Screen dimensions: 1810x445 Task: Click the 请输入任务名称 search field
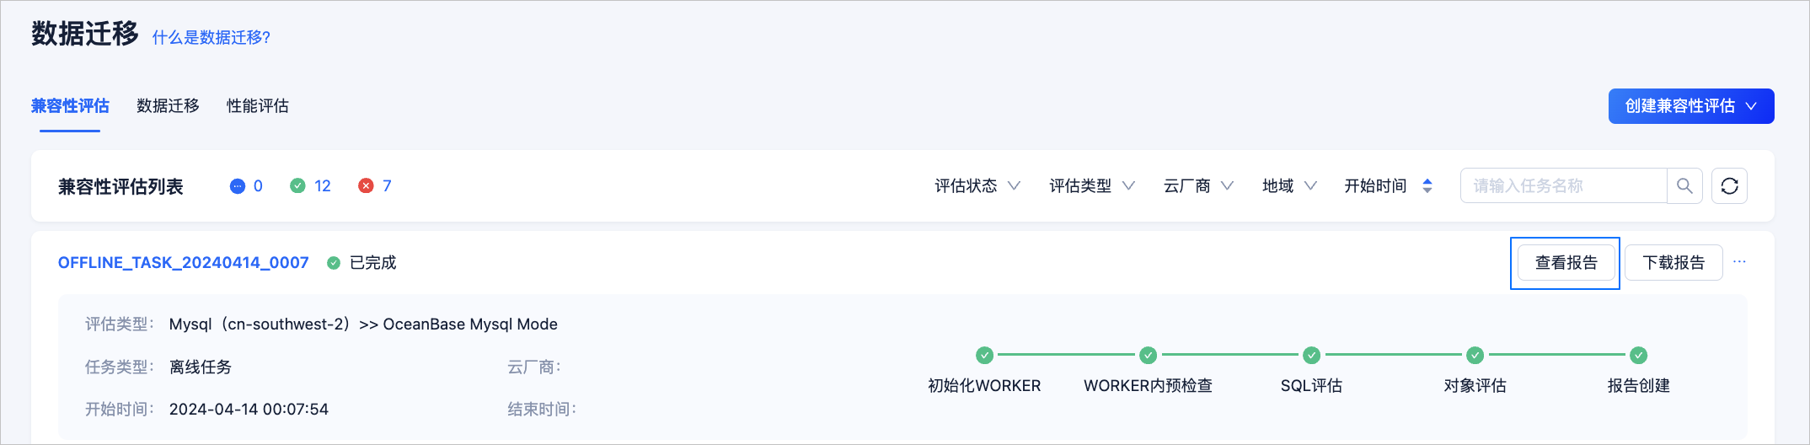(x=1563, y=185)
